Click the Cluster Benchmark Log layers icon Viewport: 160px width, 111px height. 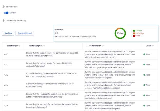[3, 20]
